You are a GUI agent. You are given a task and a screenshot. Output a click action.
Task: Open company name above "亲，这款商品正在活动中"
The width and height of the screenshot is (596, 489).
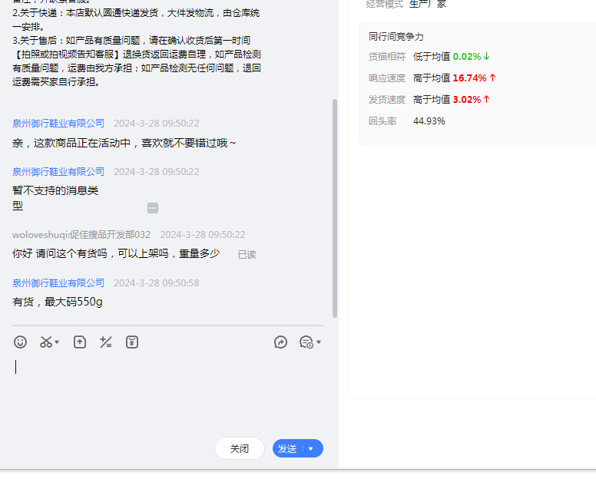pyautogui.click(x=58, y=124)
